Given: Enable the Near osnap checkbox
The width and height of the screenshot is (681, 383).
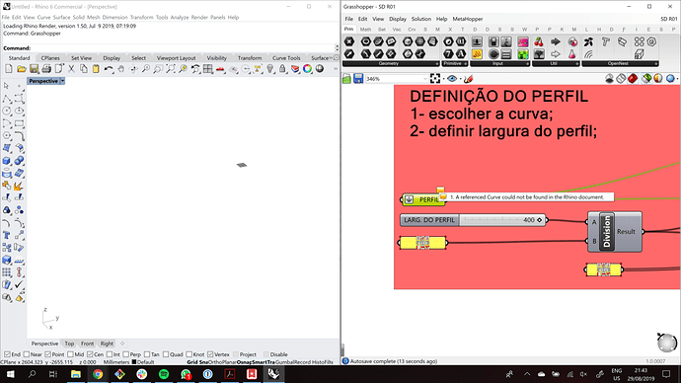Looking at the screenshot, I should pyautogui.click(x=27, y=354).
